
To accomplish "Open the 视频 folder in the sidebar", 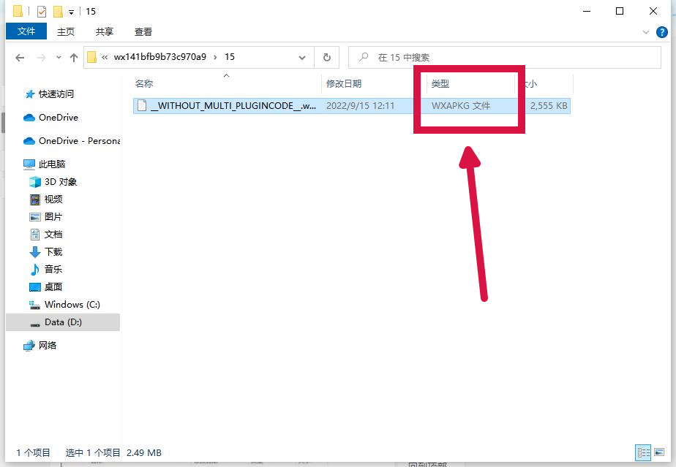I will (x=53, y=199).
